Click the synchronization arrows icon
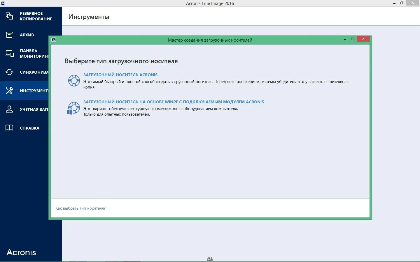Image resolution: width=420 pixels, height=262 pixels. click(x=9, y=72)
